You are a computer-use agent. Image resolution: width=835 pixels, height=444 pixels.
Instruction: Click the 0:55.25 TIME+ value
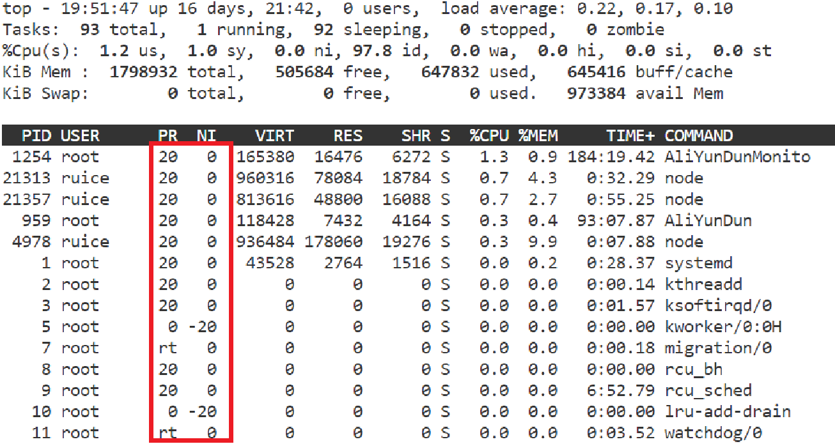pyautogui.click(x=621, y=199)
